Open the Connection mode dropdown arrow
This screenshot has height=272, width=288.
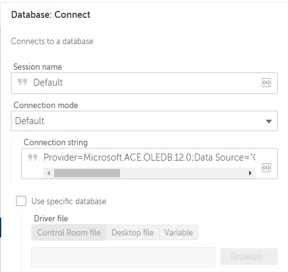click(269, 122)
